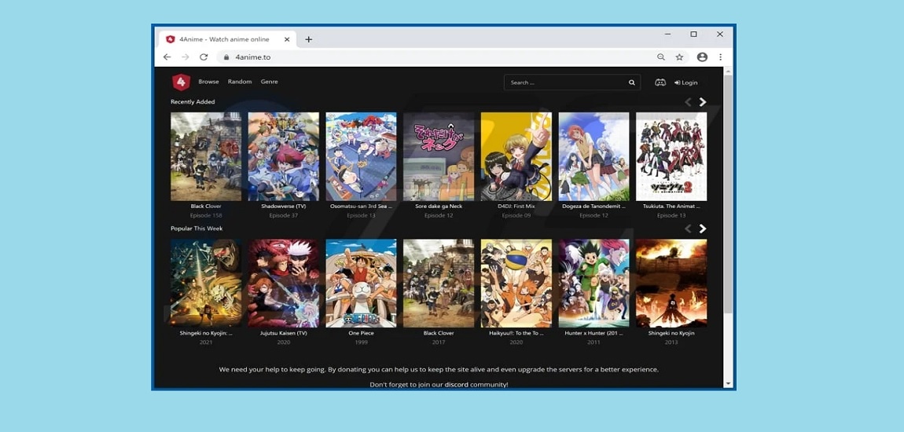Open Haikyuu!!: To the Top thumbnail
Image resolution: width=904 pixels, height=432 pixels.
(516, 284)
